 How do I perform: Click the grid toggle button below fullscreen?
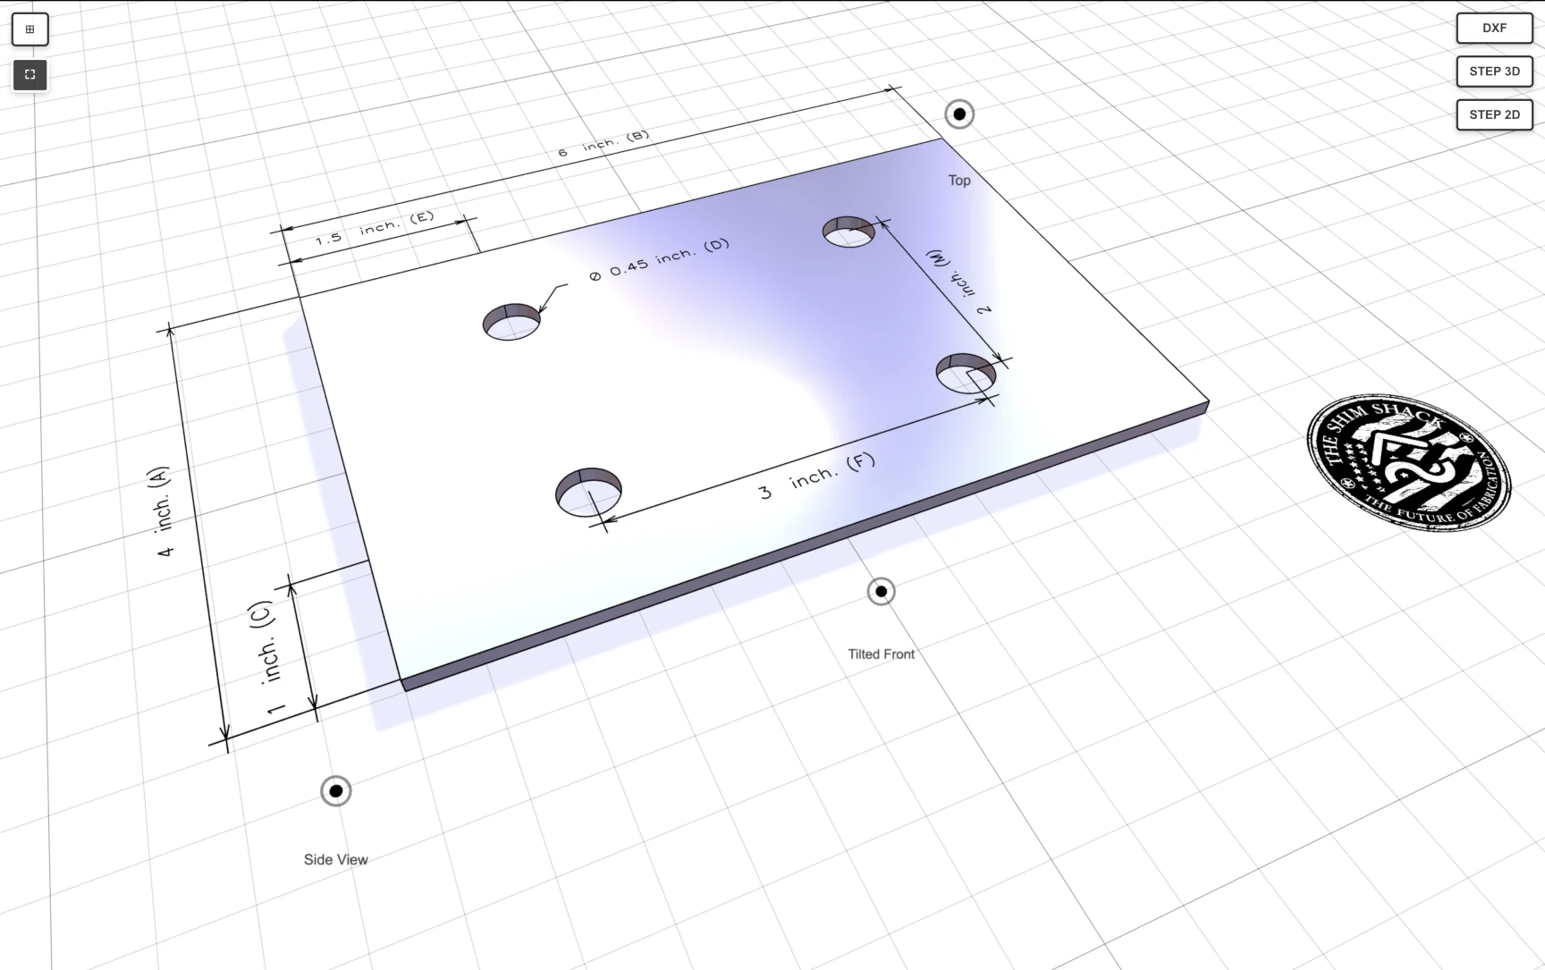(x=30, y=29)
